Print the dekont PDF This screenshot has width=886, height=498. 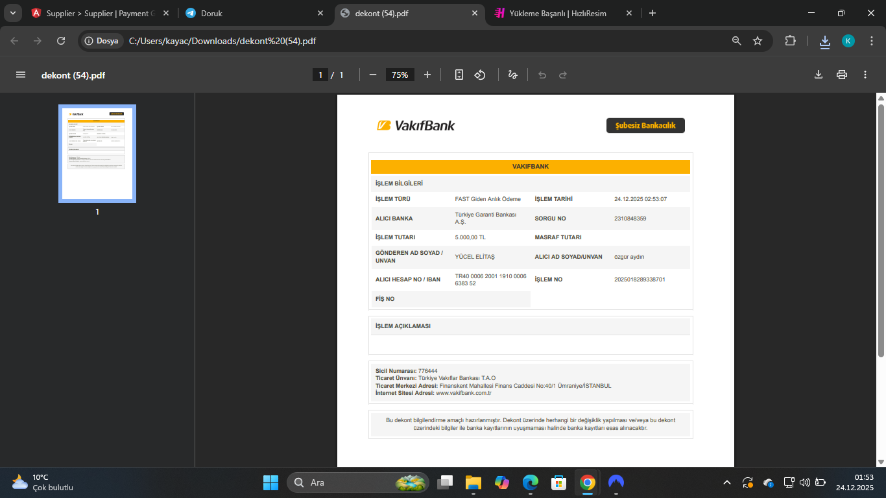click(842, 75)
